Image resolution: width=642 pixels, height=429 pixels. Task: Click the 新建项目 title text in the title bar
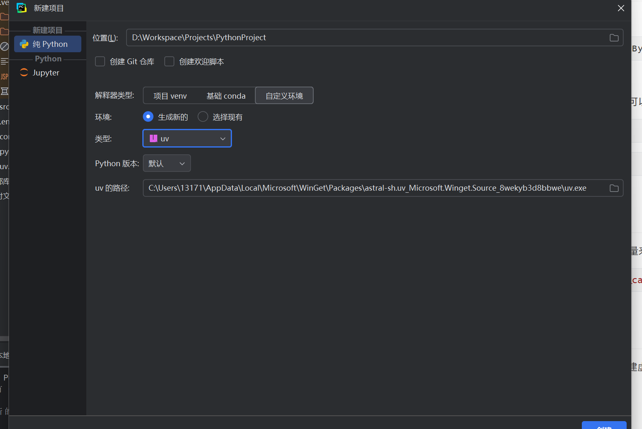[49, 8]
